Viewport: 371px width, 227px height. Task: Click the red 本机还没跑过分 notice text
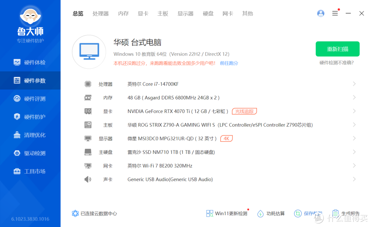165,63
